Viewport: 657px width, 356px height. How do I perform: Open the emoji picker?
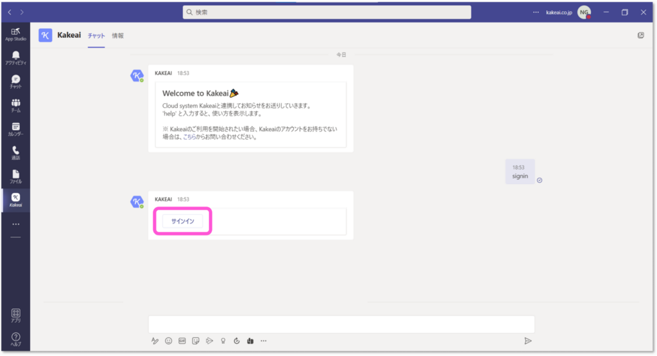pos(169,341)
